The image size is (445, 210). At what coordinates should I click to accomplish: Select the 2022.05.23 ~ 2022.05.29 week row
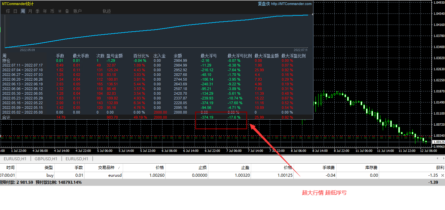(x=156, y=98)
